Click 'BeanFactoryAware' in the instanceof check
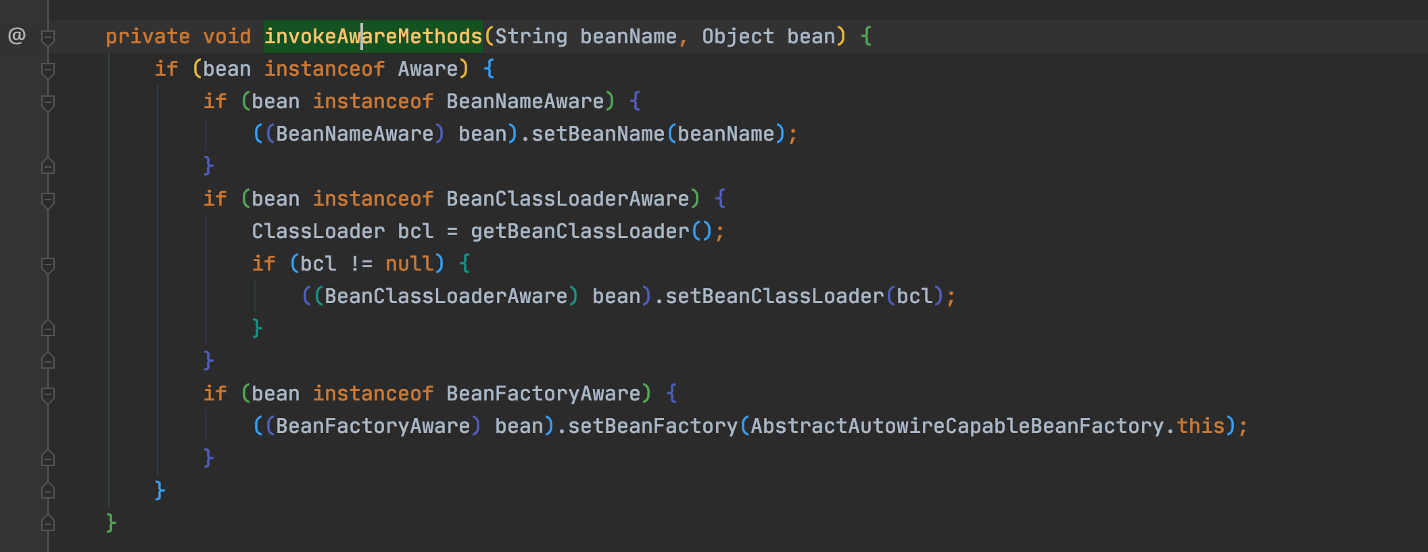Viewport: 1428px width, 552px height. tap(544, 393)
